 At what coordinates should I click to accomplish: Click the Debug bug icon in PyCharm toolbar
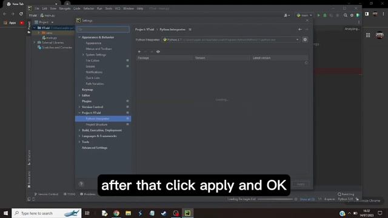coord(325,15)
